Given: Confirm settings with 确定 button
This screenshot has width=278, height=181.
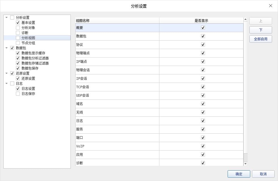Looking at the screenshot, I should pos(239,174).
